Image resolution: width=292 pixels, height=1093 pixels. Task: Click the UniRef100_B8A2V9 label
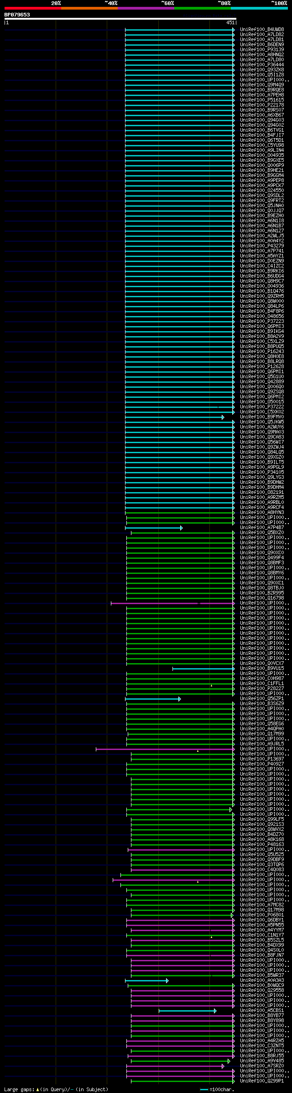click(262, 337)
